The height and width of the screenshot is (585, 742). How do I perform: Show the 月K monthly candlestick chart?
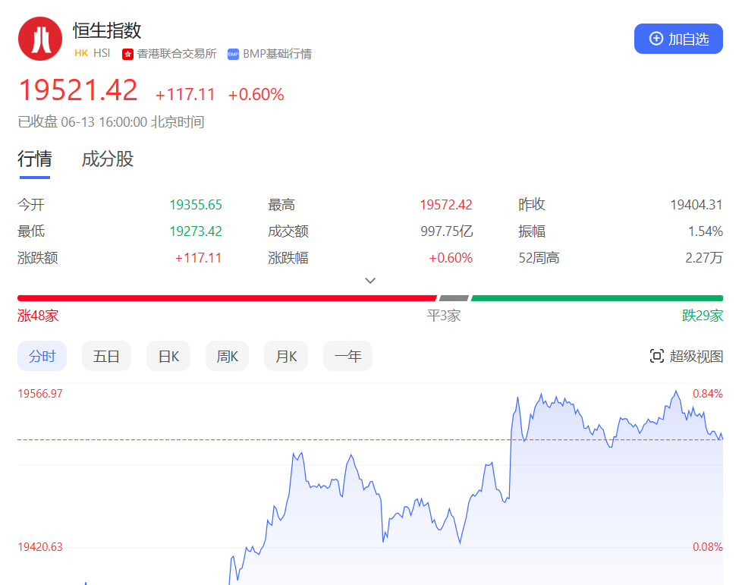point(286,356)
